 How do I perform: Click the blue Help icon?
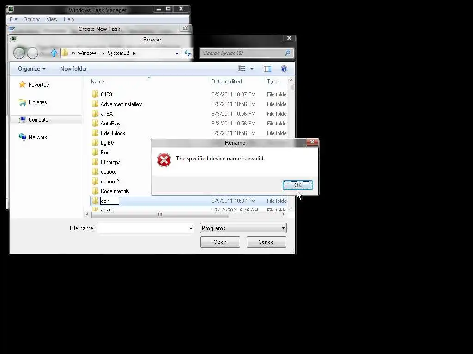click(284, 69)
